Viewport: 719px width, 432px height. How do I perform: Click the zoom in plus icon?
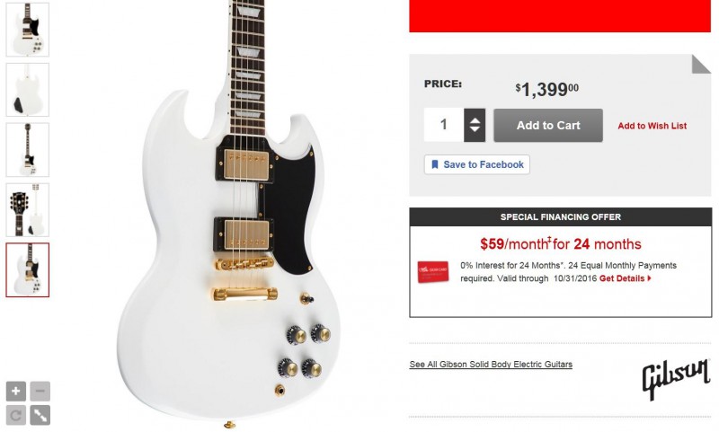click(15, 392)
